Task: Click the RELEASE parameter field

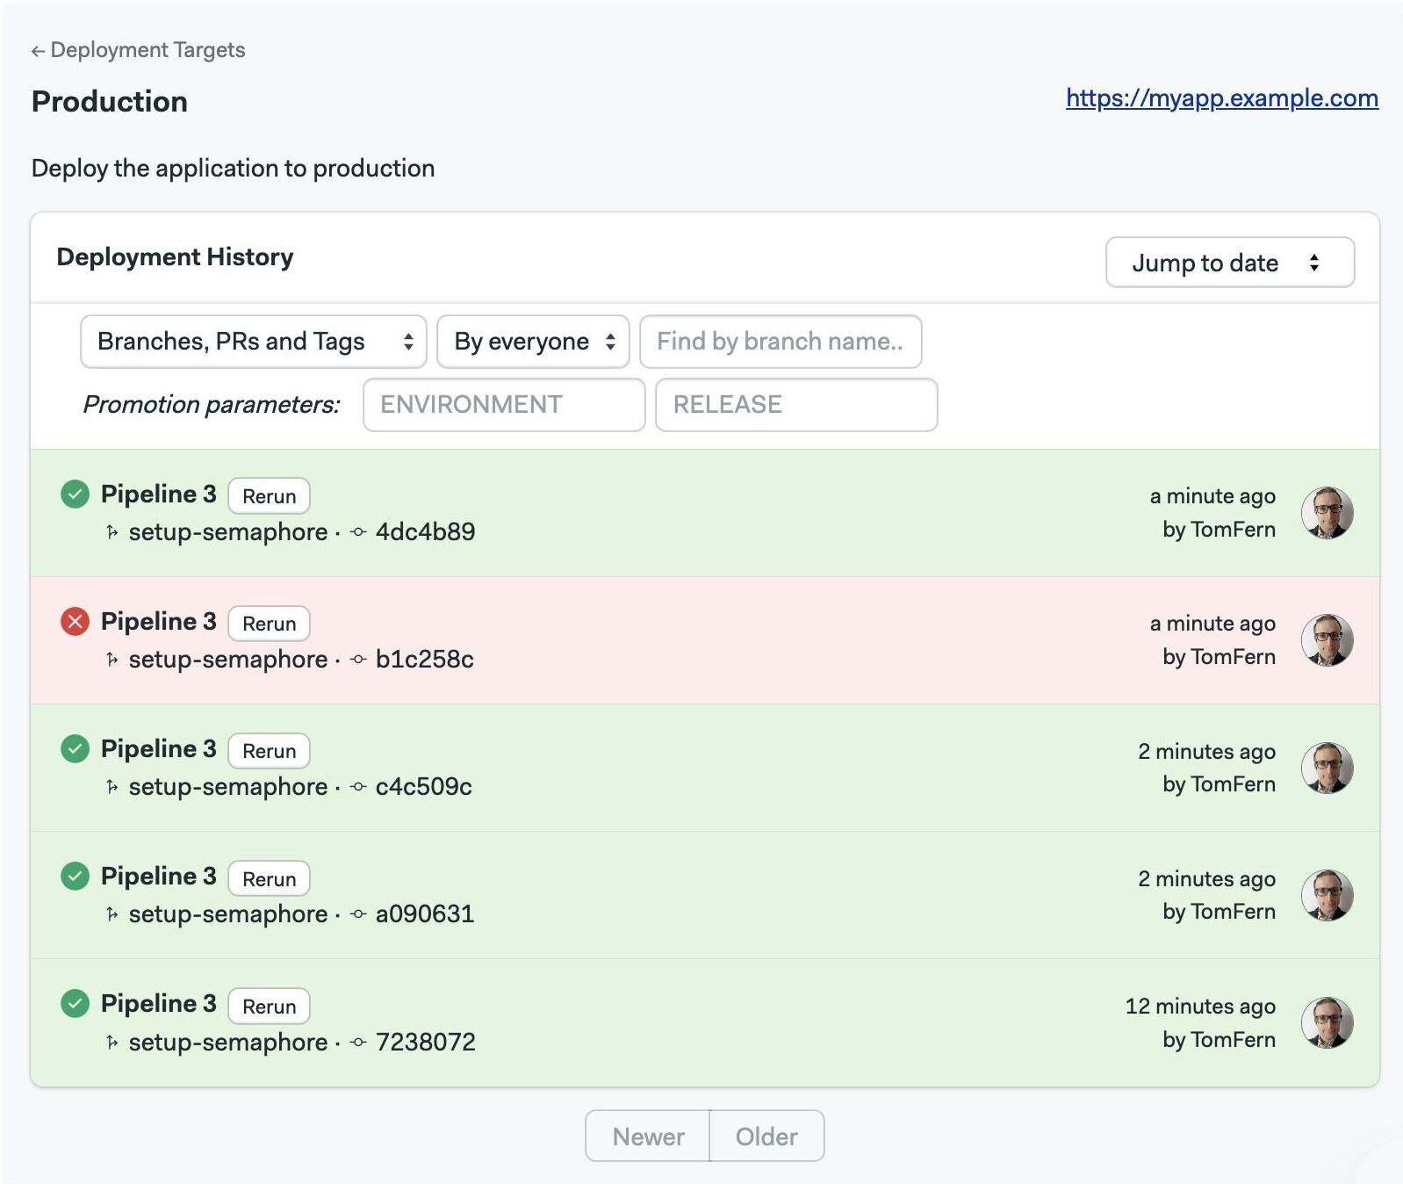Action: click(x=796, y=405)
